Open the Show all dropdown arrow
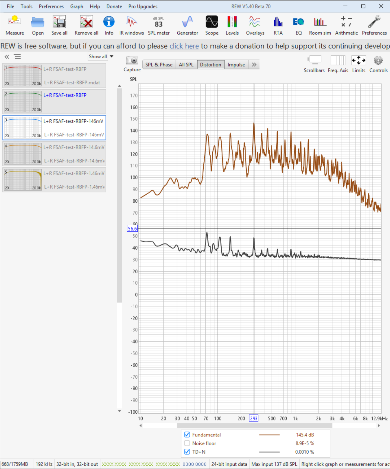The width and height of the screenshot is (390, 469). coord(111,56)
